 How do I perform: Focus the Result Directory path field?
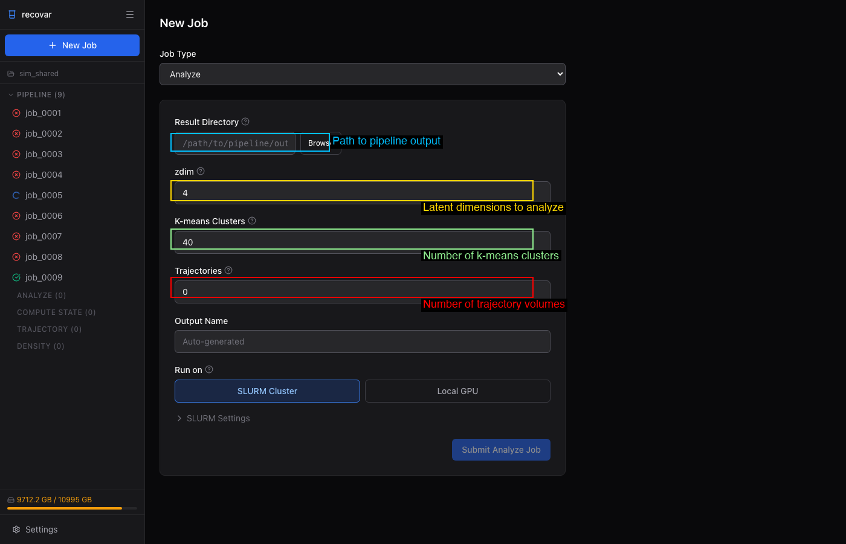235,143
